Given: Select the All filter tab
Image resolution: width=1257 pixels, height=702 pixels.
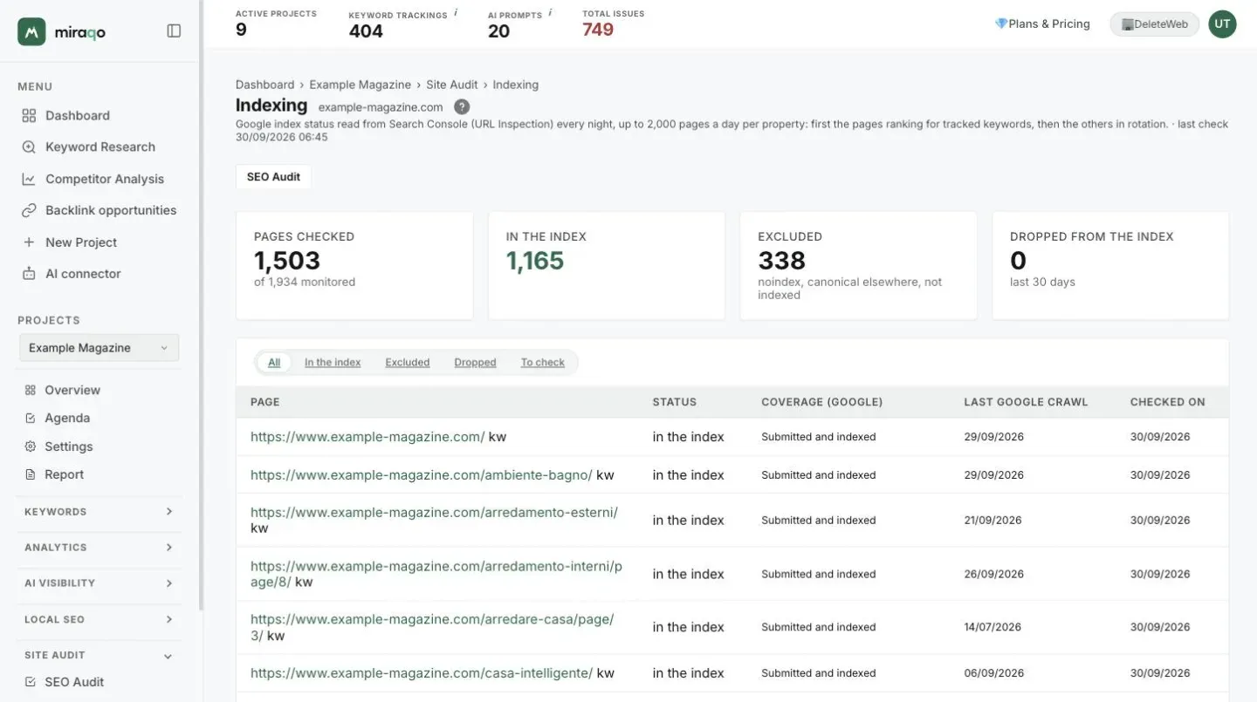Looking at the screenshot, I should pyautogui.click(x=274, y=363).
